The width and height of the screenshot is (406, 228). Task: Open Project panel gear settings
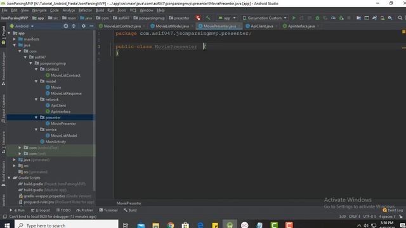(x=83, y=26)
